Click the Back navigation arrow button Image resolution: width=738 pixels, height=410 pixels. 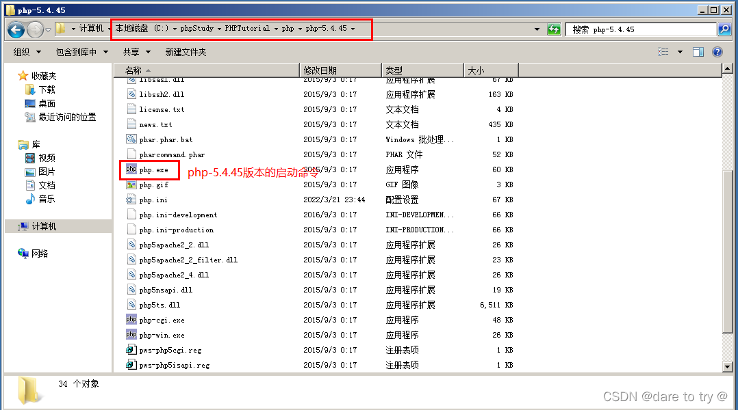tap(16, 29)
